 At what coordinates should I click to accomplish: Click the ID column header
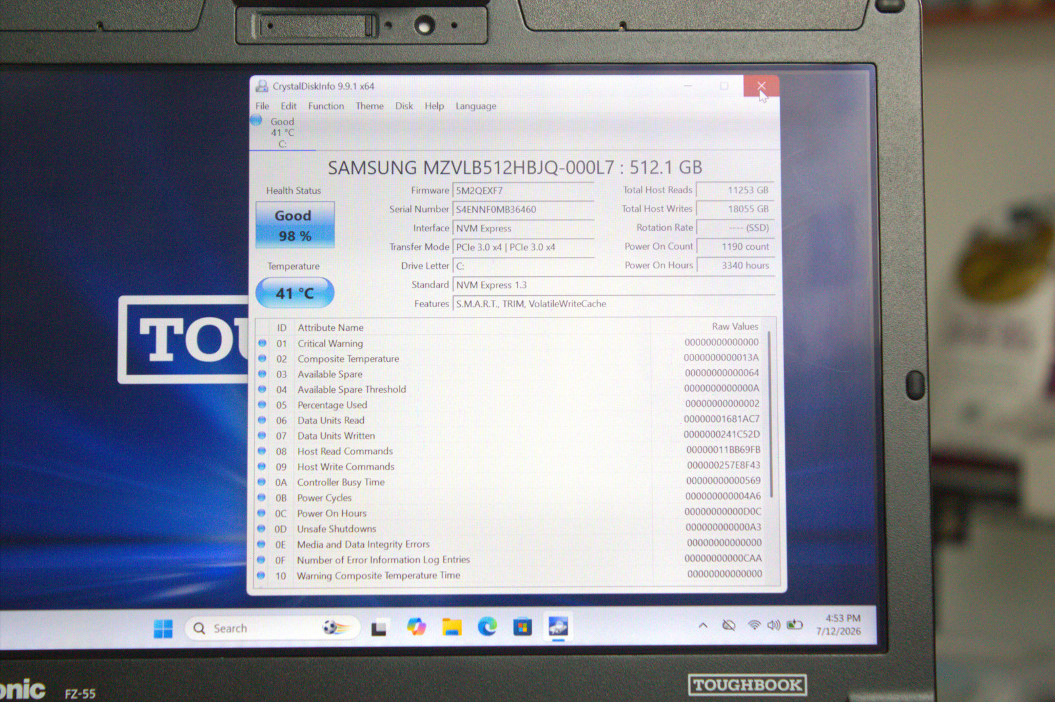(x=282, y=328)
